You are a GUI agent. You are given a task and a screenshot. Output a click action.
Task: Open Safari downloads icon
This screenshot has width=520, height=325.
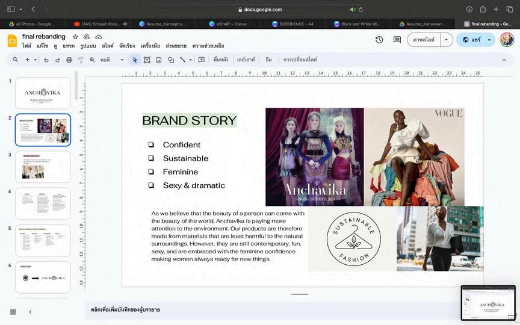click(x=469, y=9)
